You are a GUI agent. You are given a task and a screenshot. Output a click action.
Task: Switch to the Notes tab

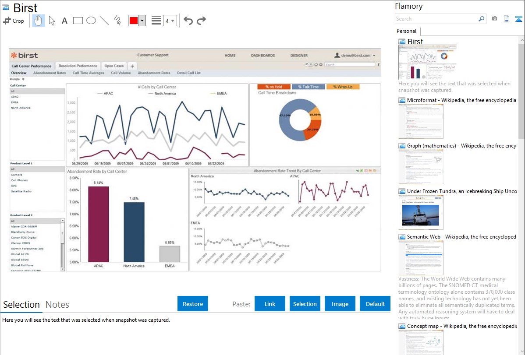click(x=57, y=305)
